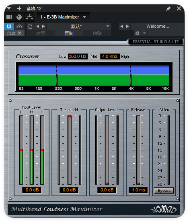The image size is (189, 222).
Task: Click the 自动: 关 automation mode button
Action: pos(14,33)
